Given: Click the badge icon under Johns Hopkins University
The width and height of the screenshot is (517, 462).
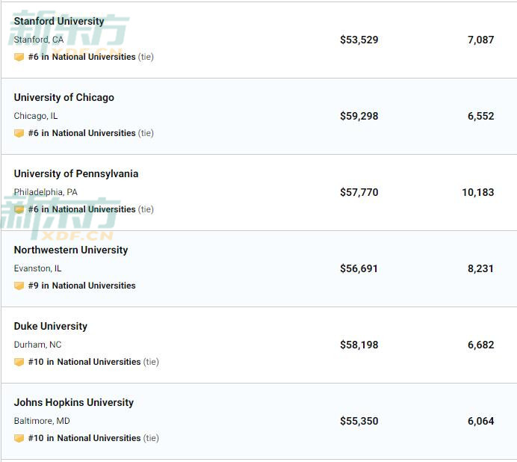Looking at the screenshot, I should coord(19,438).
